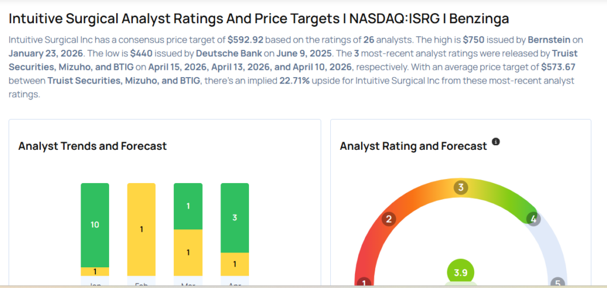Select the green segment labeled 10 in the January bar
The image size is (607, 288).
pyautogui.click(x=95, y=225)
